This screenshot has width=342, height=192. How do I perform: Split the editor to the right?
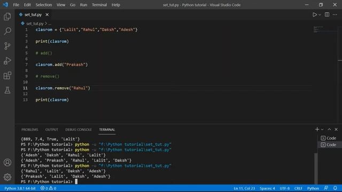point(327,14)
